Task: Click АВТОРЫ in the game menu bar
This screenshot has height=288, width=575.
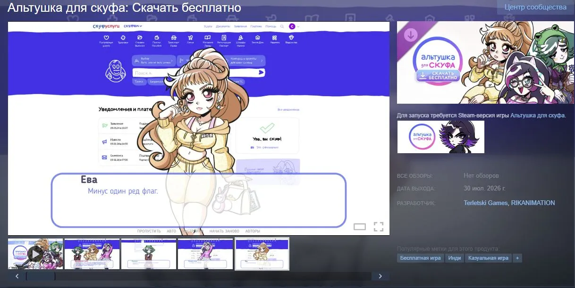Action: click(253, 231)
